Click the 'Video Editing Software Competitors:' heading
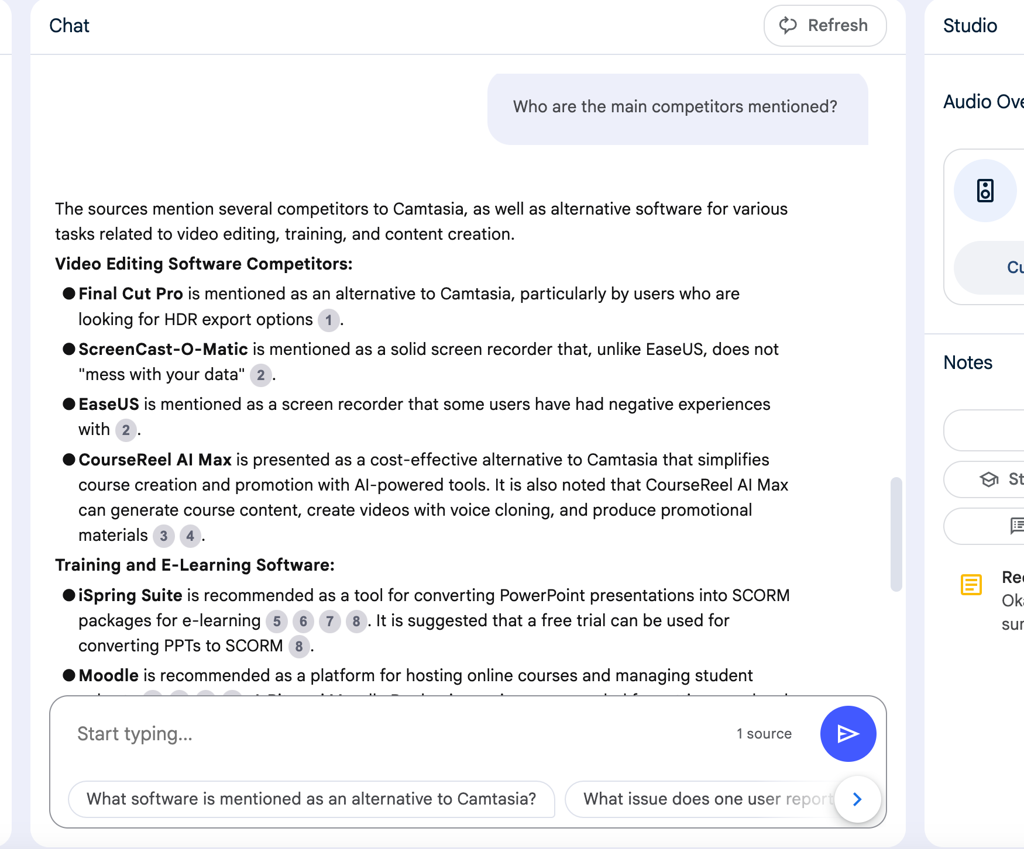This screenshot has width=1024, height=849. click(204, 264)
